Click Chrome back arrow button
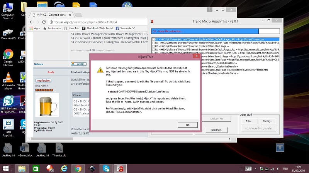Screen dimensions: 309x173 point(31,22)
